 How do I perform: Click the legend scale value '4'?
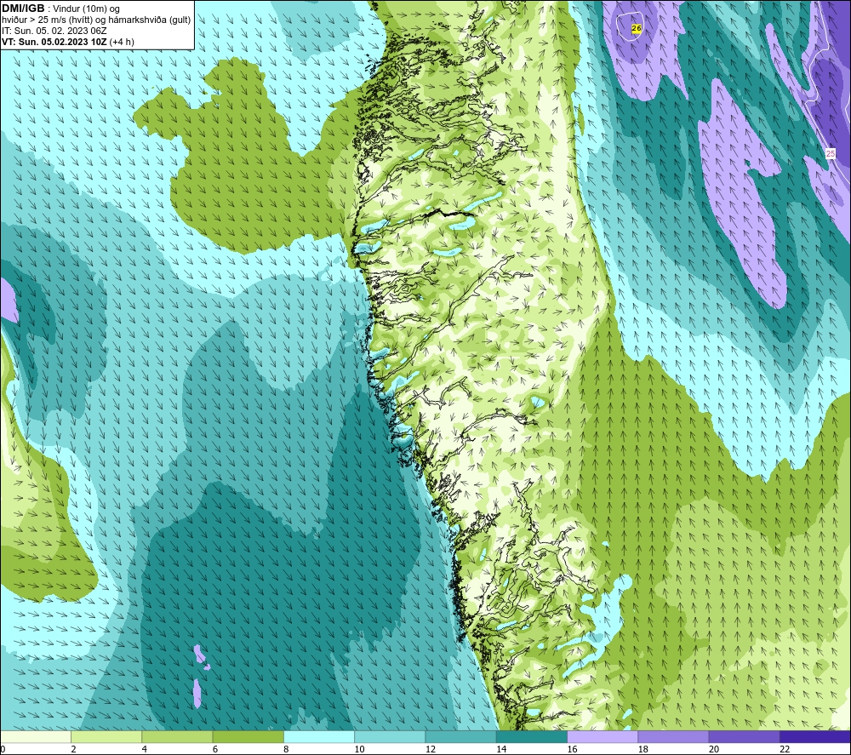145,749
